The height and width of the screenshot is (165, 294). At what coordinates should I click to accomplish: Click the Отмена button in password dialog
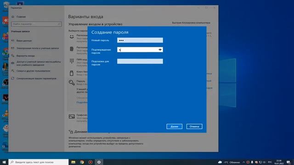click(194, 126)
